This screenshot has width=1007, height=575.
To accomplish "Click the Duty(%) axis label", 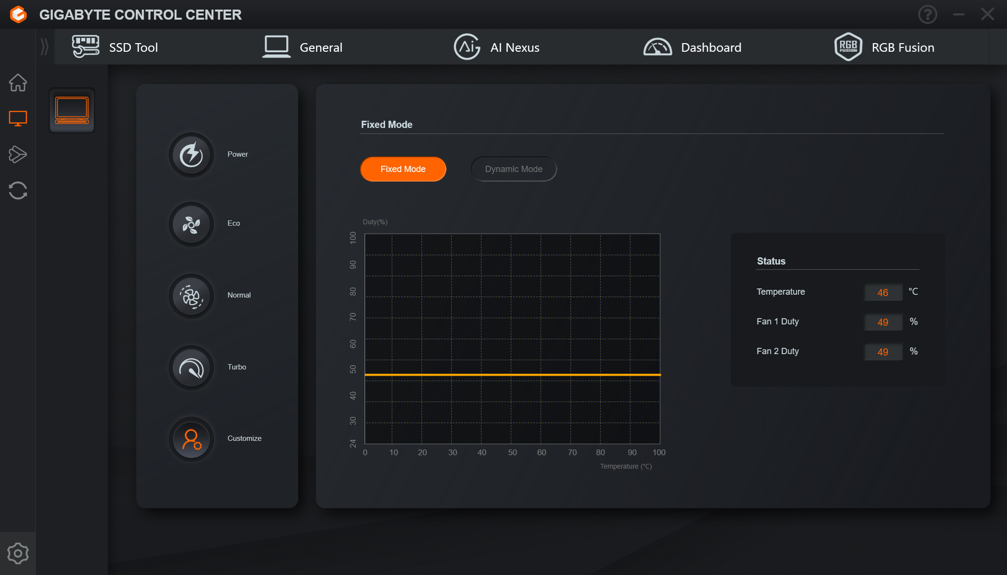I will coord(375,222).
